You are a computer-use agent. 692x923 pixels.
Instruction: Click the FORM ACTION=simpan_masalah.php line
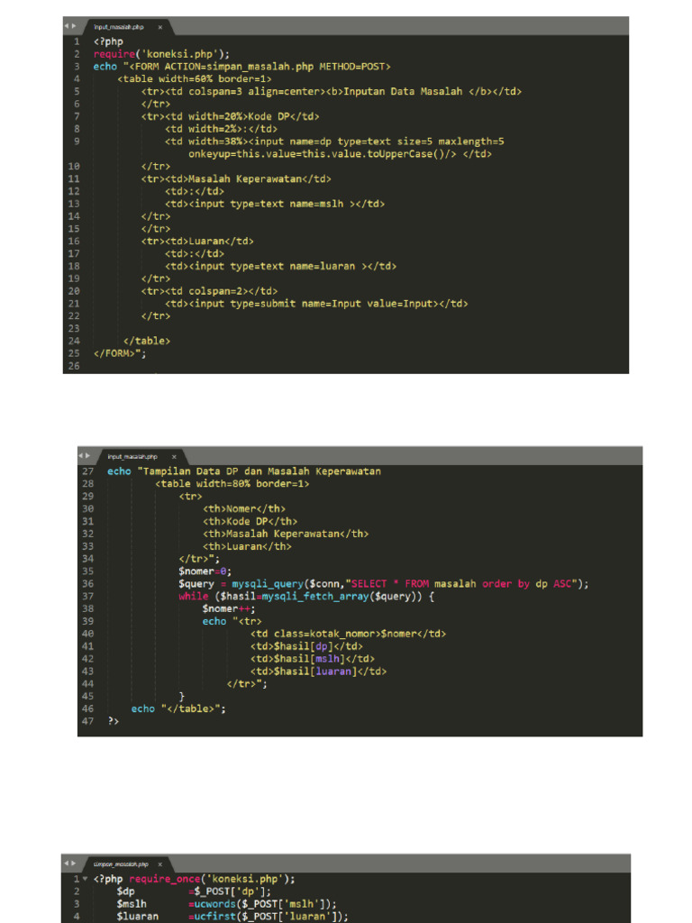(x=241, y=67)
